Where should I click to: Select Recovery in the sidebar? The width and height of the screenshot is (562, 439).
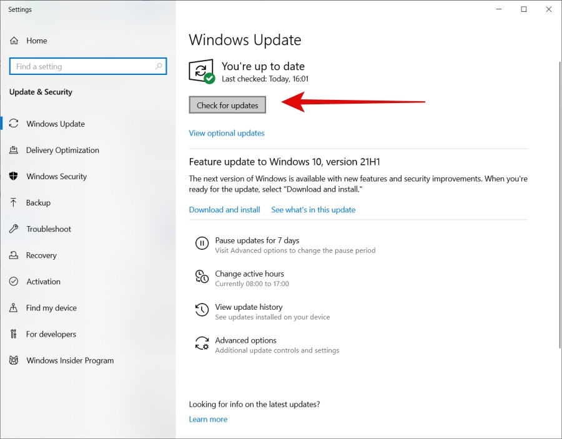click(41, 255)
